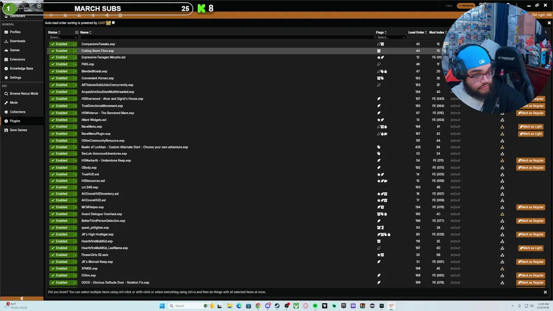This screenshot has height=311, width=553.
Task: Click the Settings gear icon in the sidebar
Action: click(6, 78)
